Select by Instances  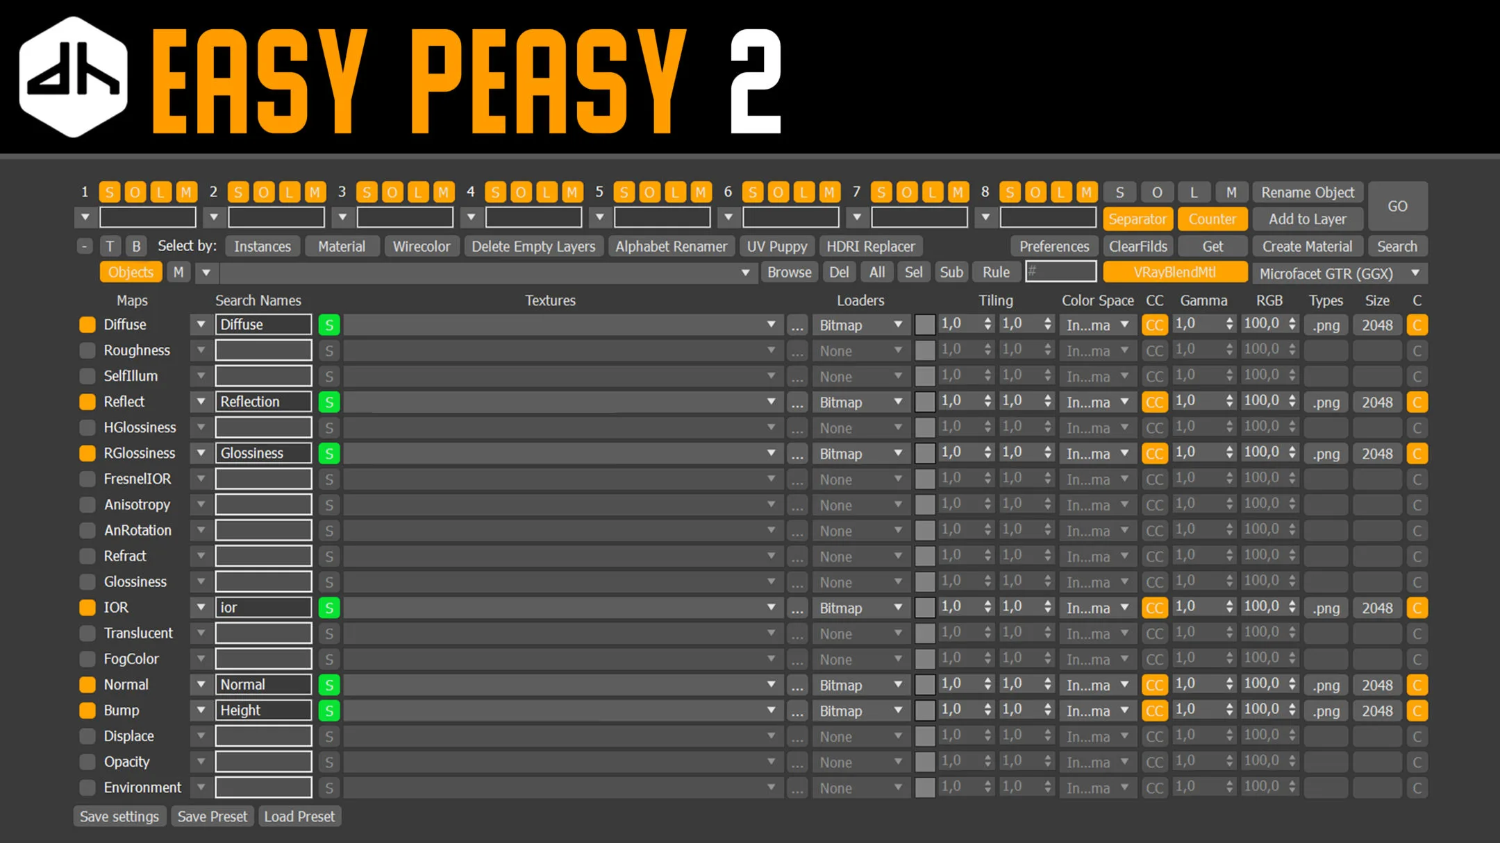(x=262, y=246)
